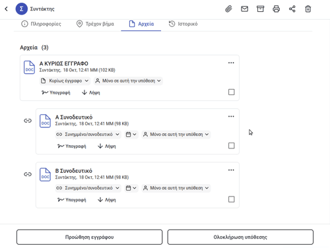The image size is (330, 248).
Task: Open the calendar dropdown of Β Συνοδευτικό
Action: pyautogui.click(x=131, y=188)
